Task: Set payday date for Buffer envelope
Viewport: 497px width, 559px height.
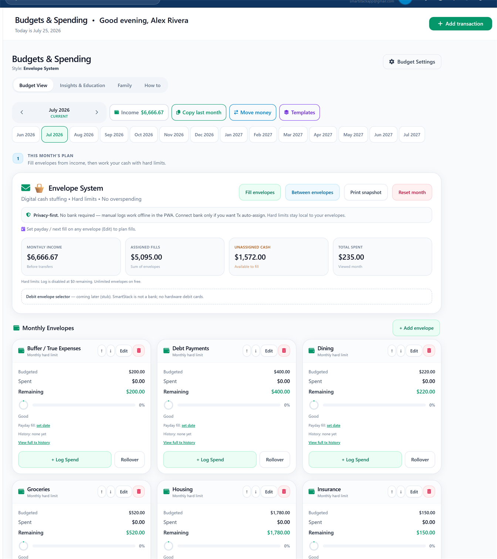Action: pos(43,426)
